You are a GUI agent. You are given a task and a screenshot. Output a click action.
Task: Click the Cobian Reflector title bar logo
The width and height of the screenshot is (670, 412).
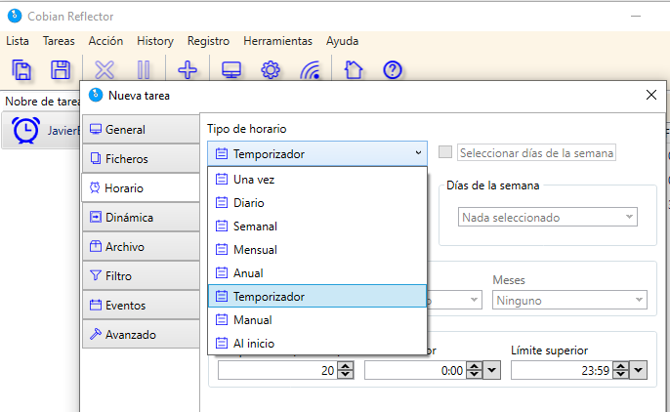click(15, 16)
